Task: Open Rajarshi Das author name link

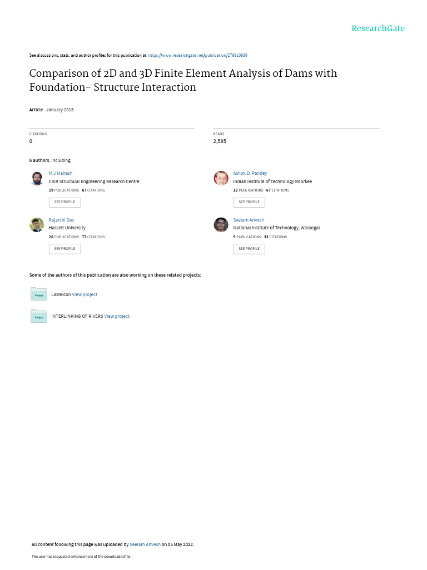Action: coord(61,220)
